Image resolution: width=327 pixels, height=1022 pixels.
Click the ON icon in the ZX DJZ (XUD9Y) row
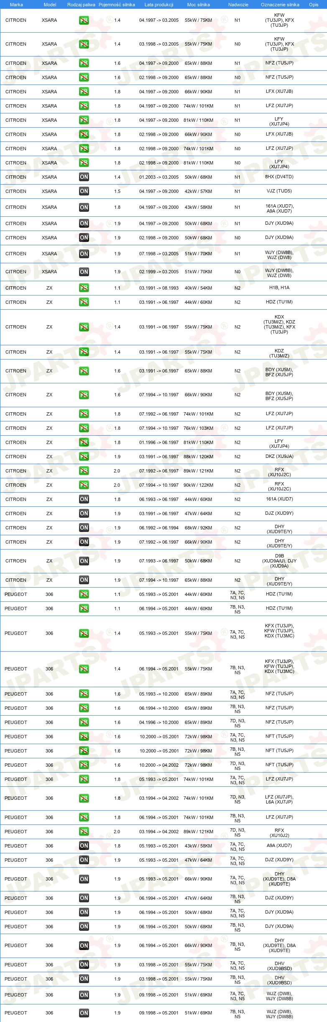84,514
